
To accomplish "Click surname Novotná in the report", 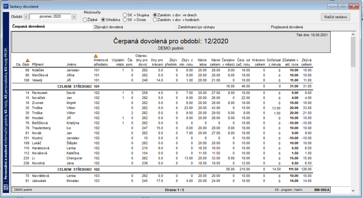I will 38,163.
